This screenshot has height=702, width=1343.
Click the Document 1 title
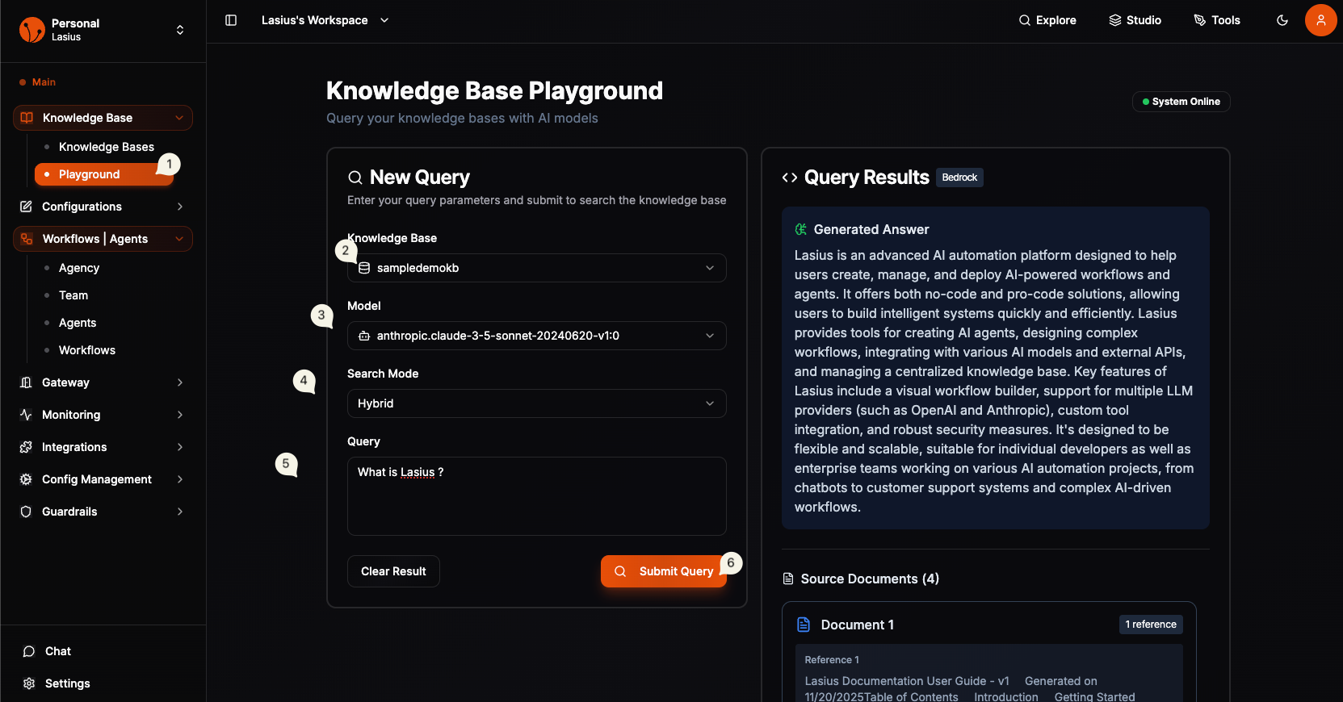point(858,625)
